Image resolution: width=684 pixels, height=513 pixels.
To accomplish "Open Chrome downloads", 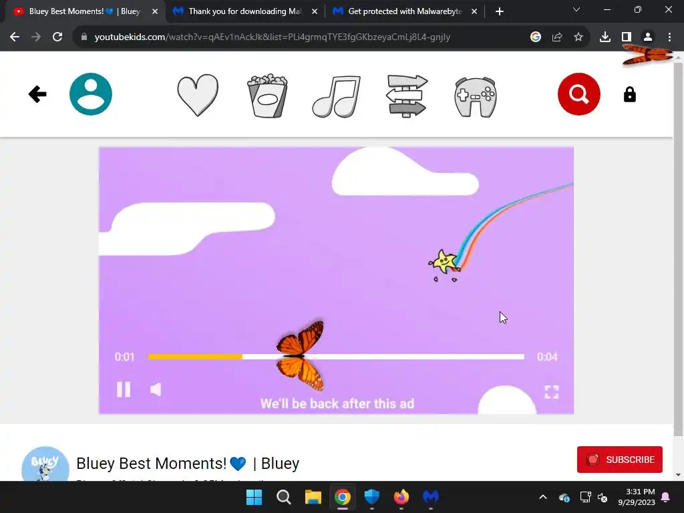I will coord(605,37).
